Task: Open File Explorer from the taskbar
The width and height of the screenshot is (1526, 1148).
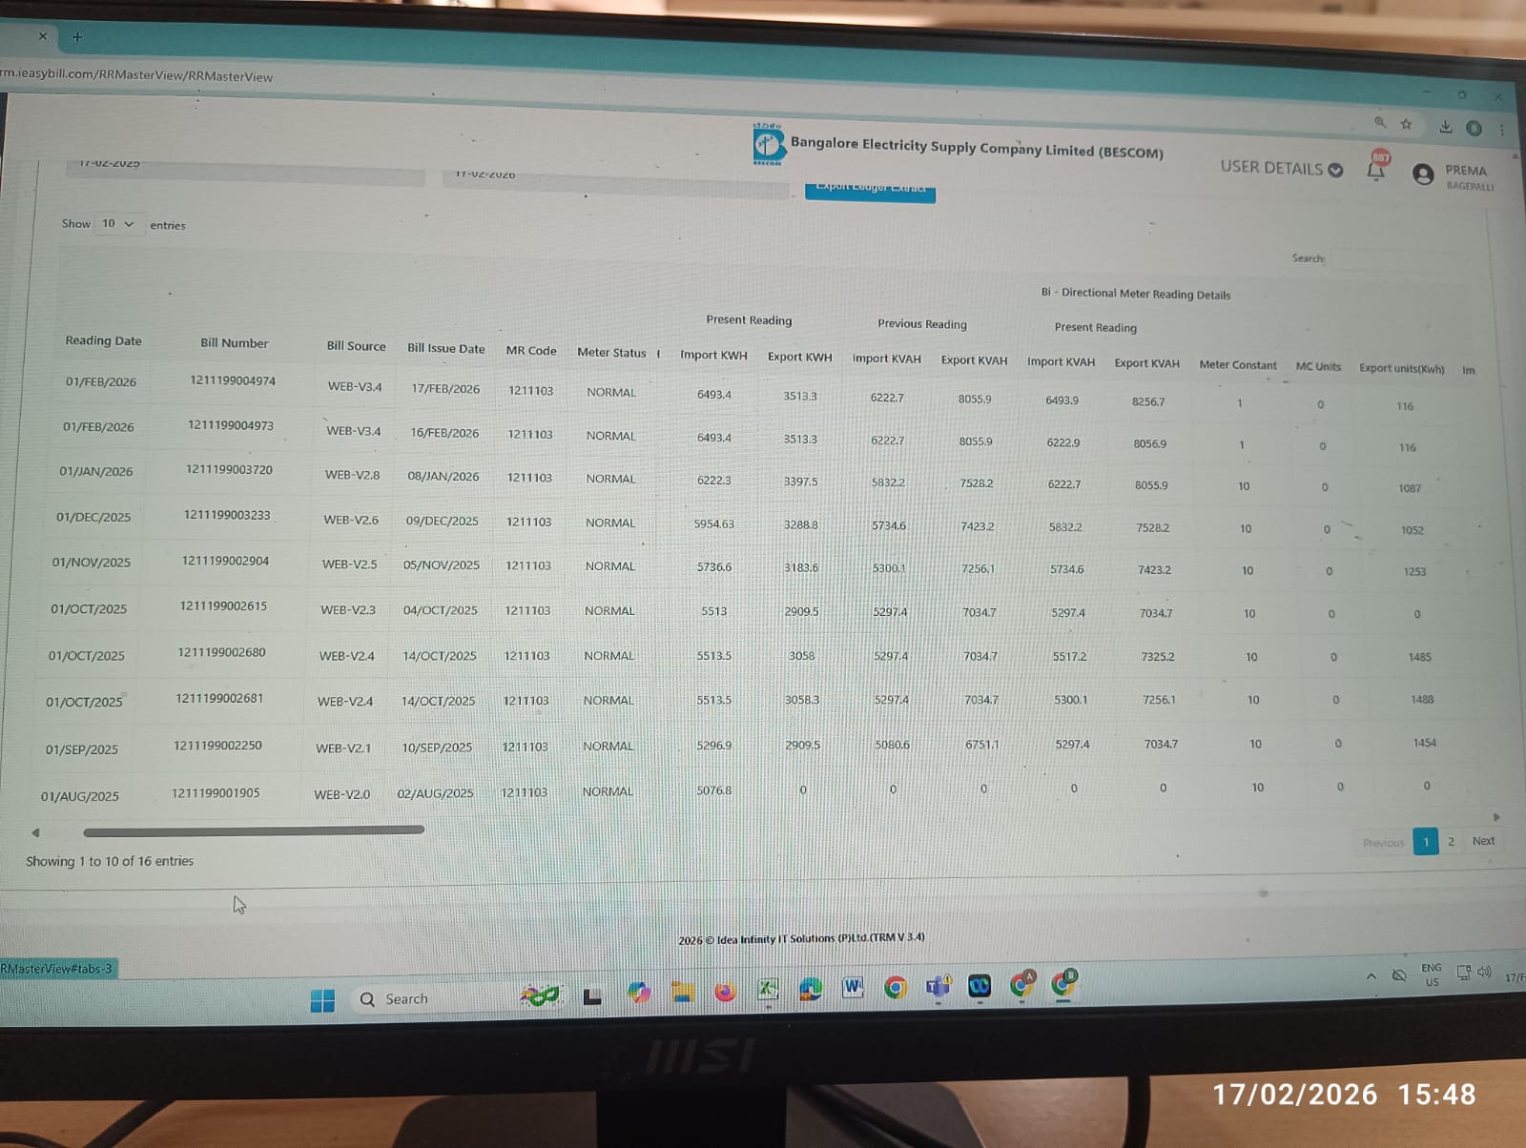Action: 682,992
